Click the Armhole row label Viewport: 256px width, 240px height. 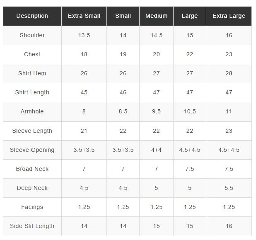[32, 111]
